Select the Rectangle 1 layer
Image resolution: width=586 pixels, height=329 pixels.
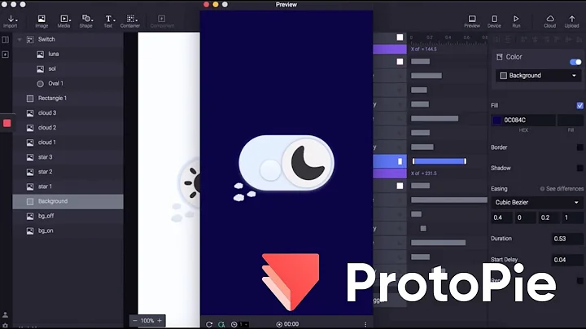click(x=68, y=99)
